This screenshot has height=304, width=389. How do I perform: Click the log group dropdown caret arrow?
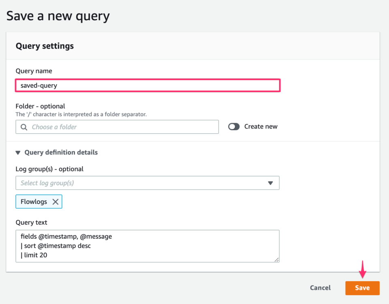[x=271, y=183]
